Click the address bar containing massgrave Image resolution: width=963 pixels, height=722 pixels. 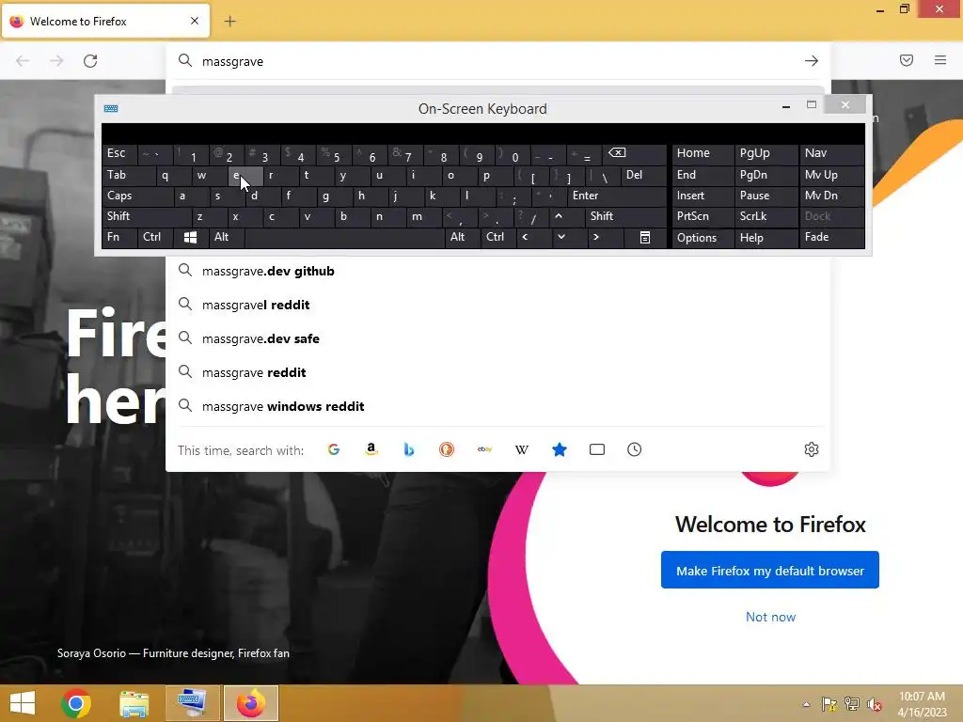pos(497,61)
